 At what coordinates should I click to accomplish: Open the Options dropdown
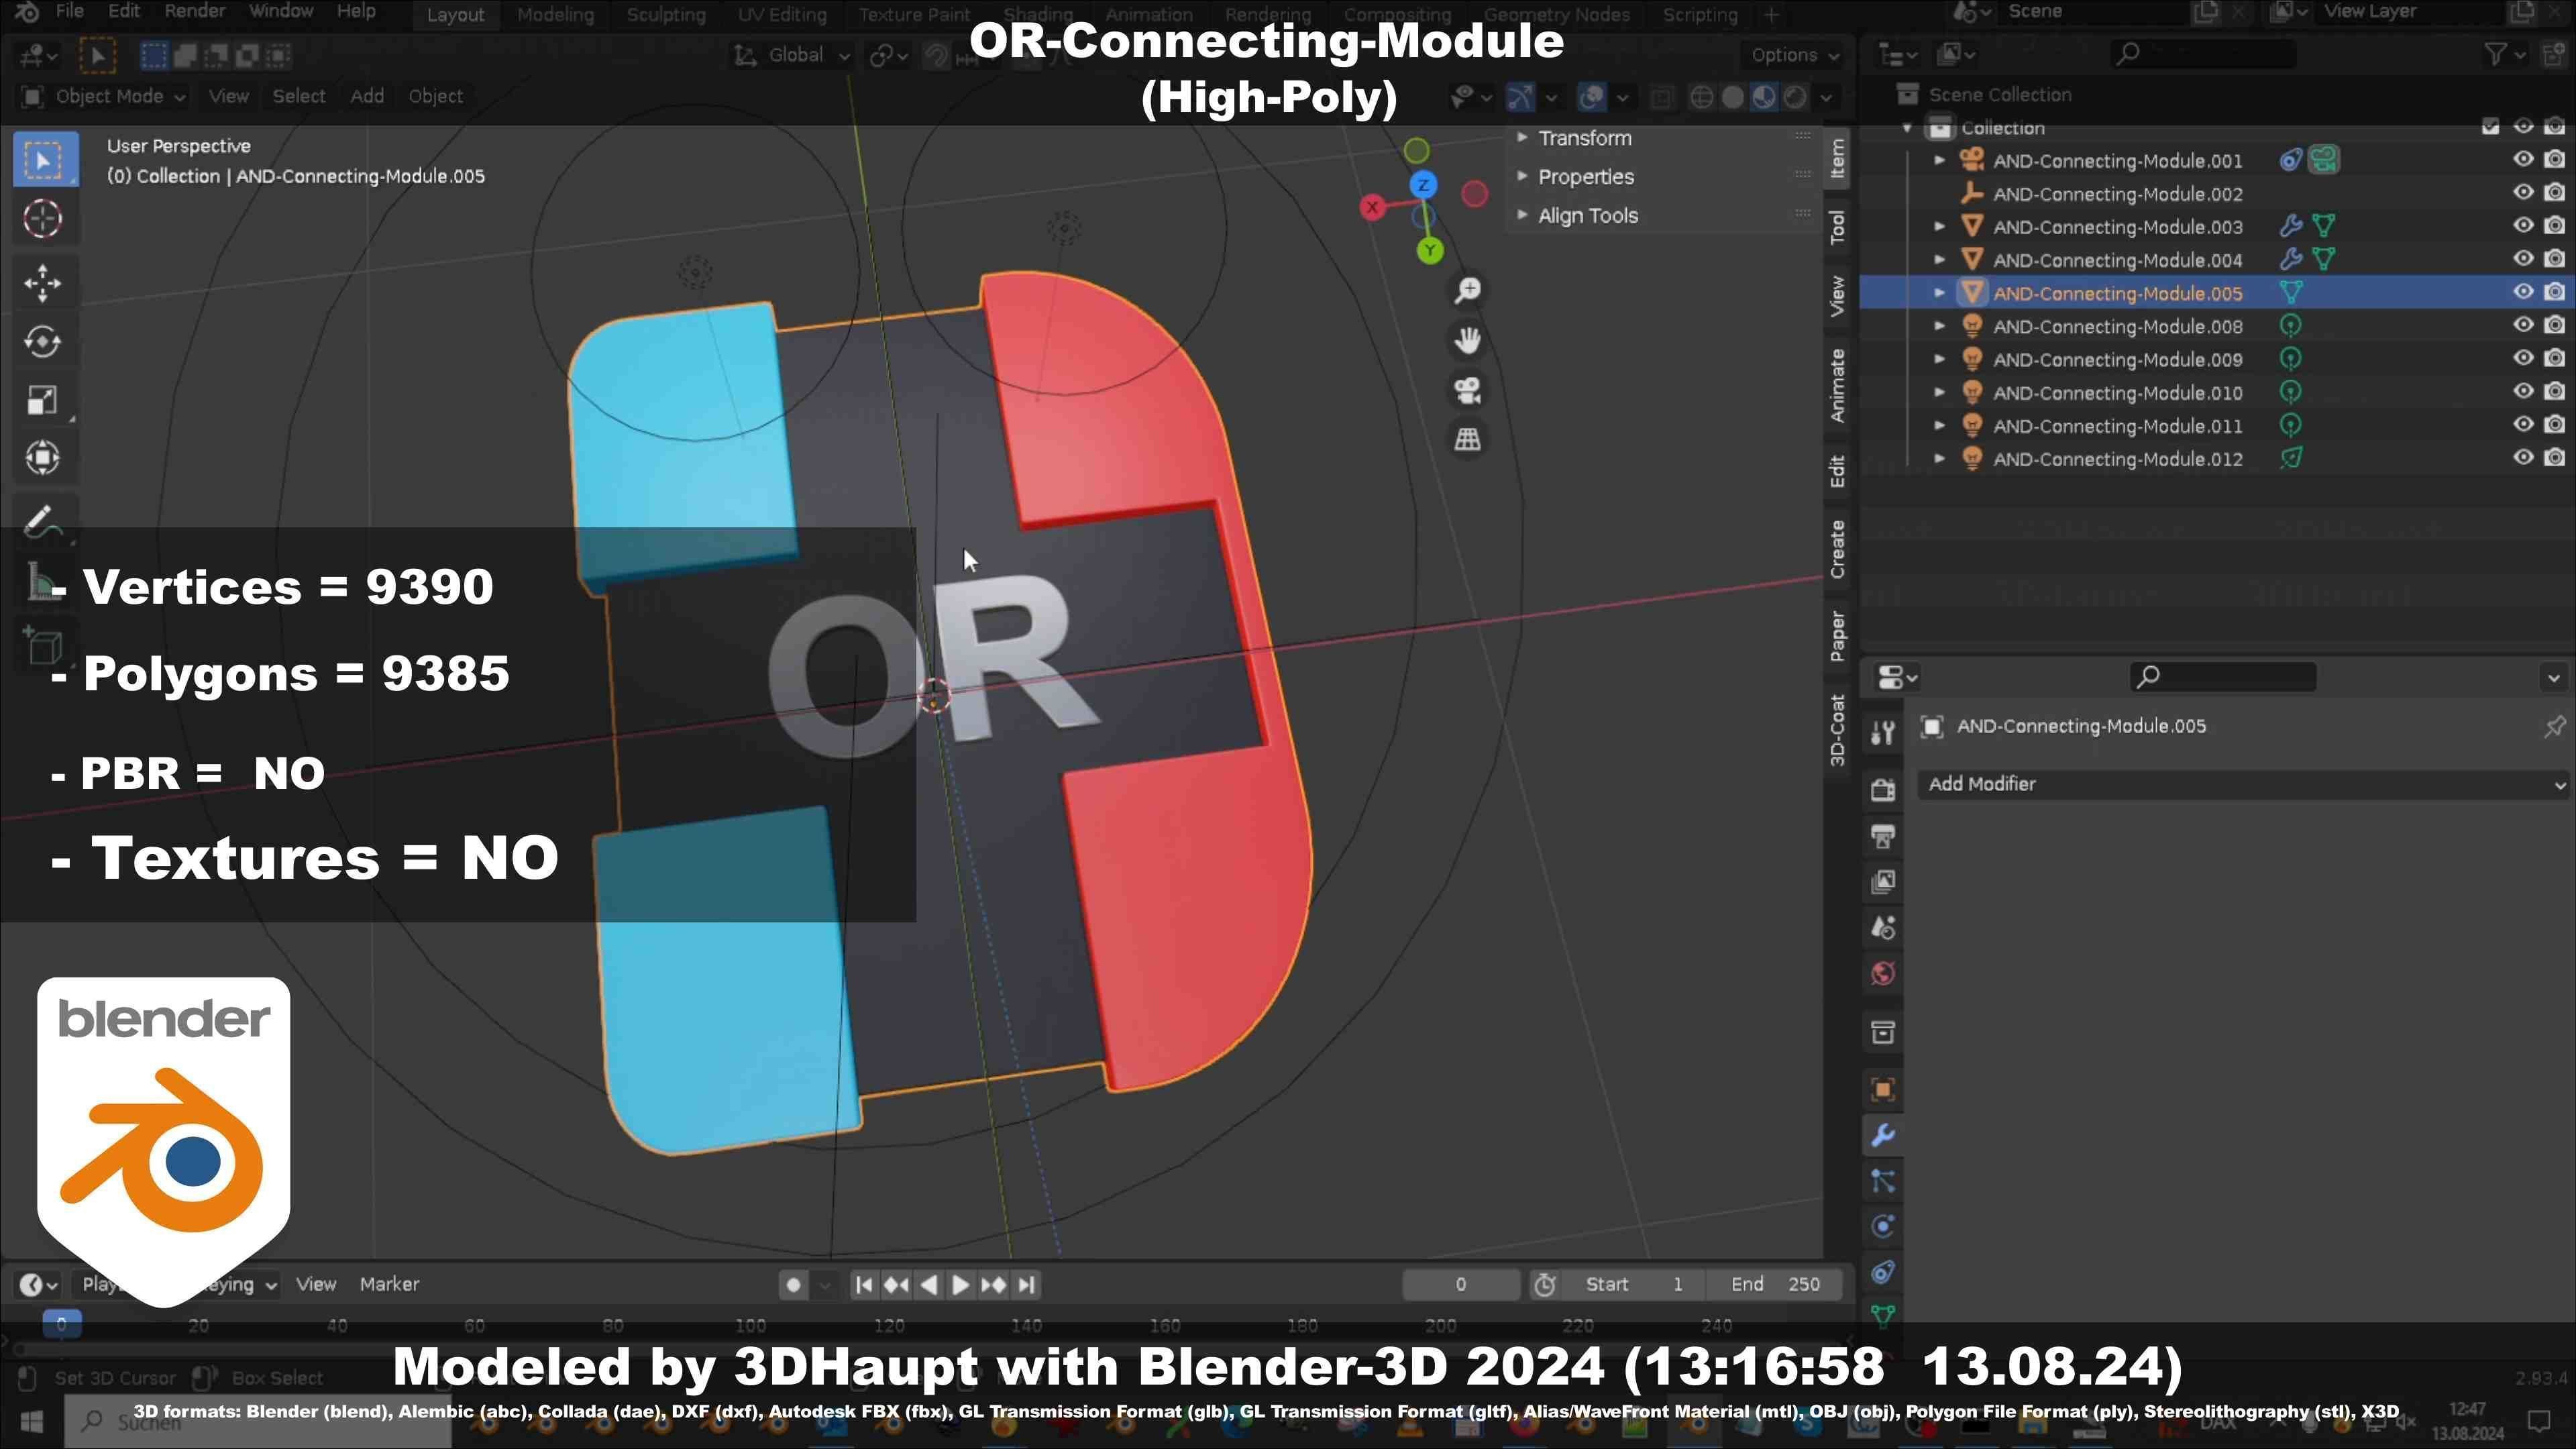click(x=1794, y=55)
